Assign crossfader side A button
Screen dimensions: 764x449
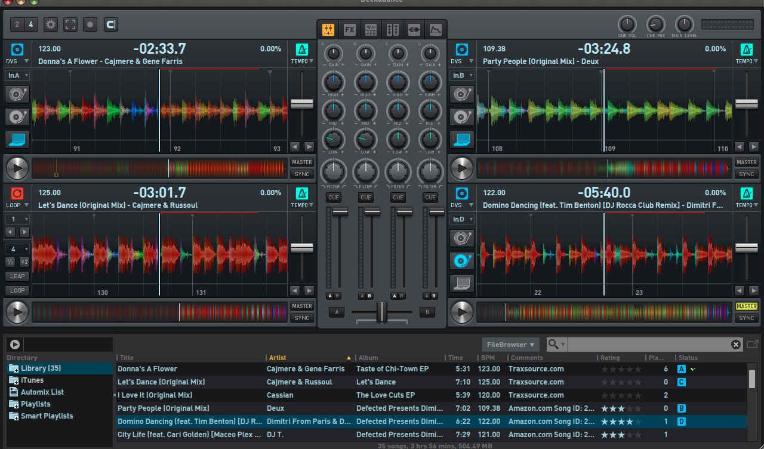pos(337,312)
